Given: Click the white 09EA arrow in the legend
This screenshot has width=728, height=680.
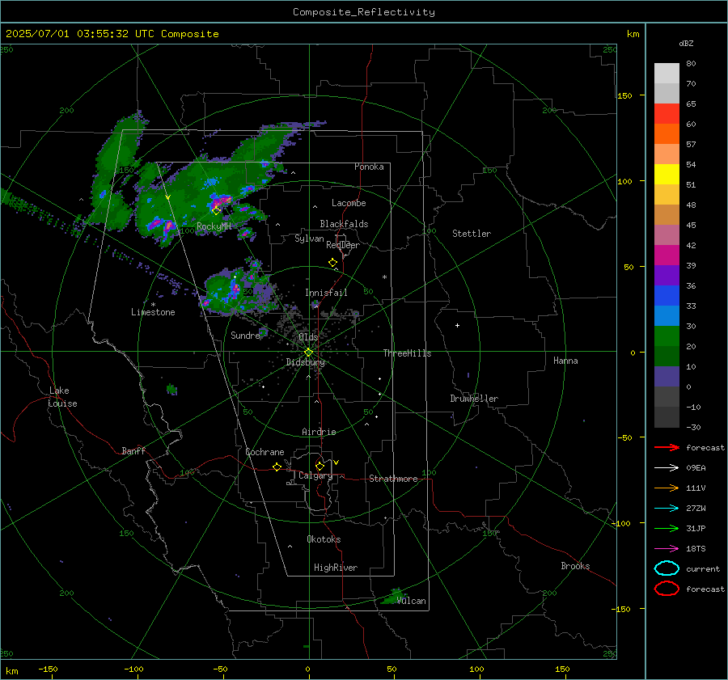Looking at the screenshot, I should (667, 467).
